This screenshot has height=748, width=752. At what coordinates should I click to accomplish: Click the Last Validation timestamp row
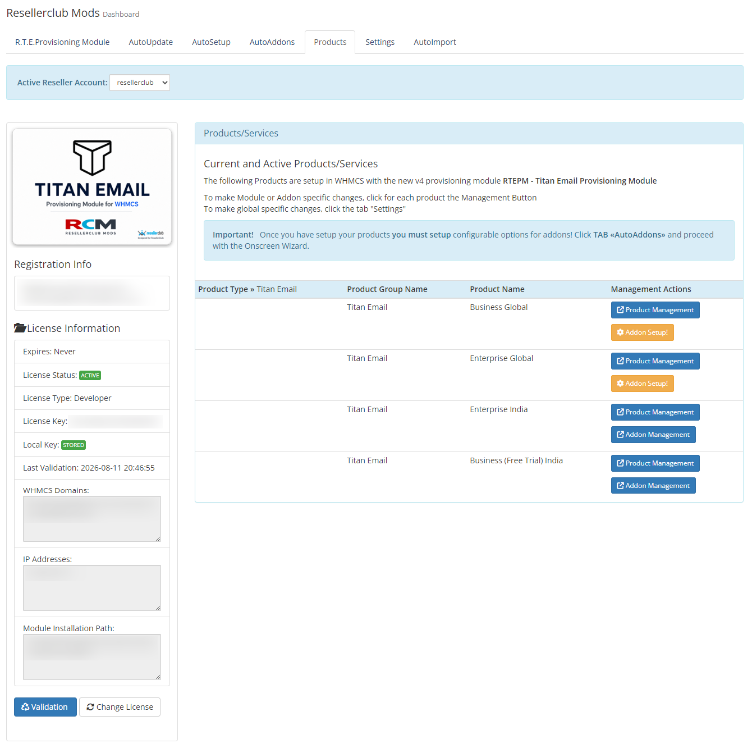pyautogui.click(x=92, y=468)
